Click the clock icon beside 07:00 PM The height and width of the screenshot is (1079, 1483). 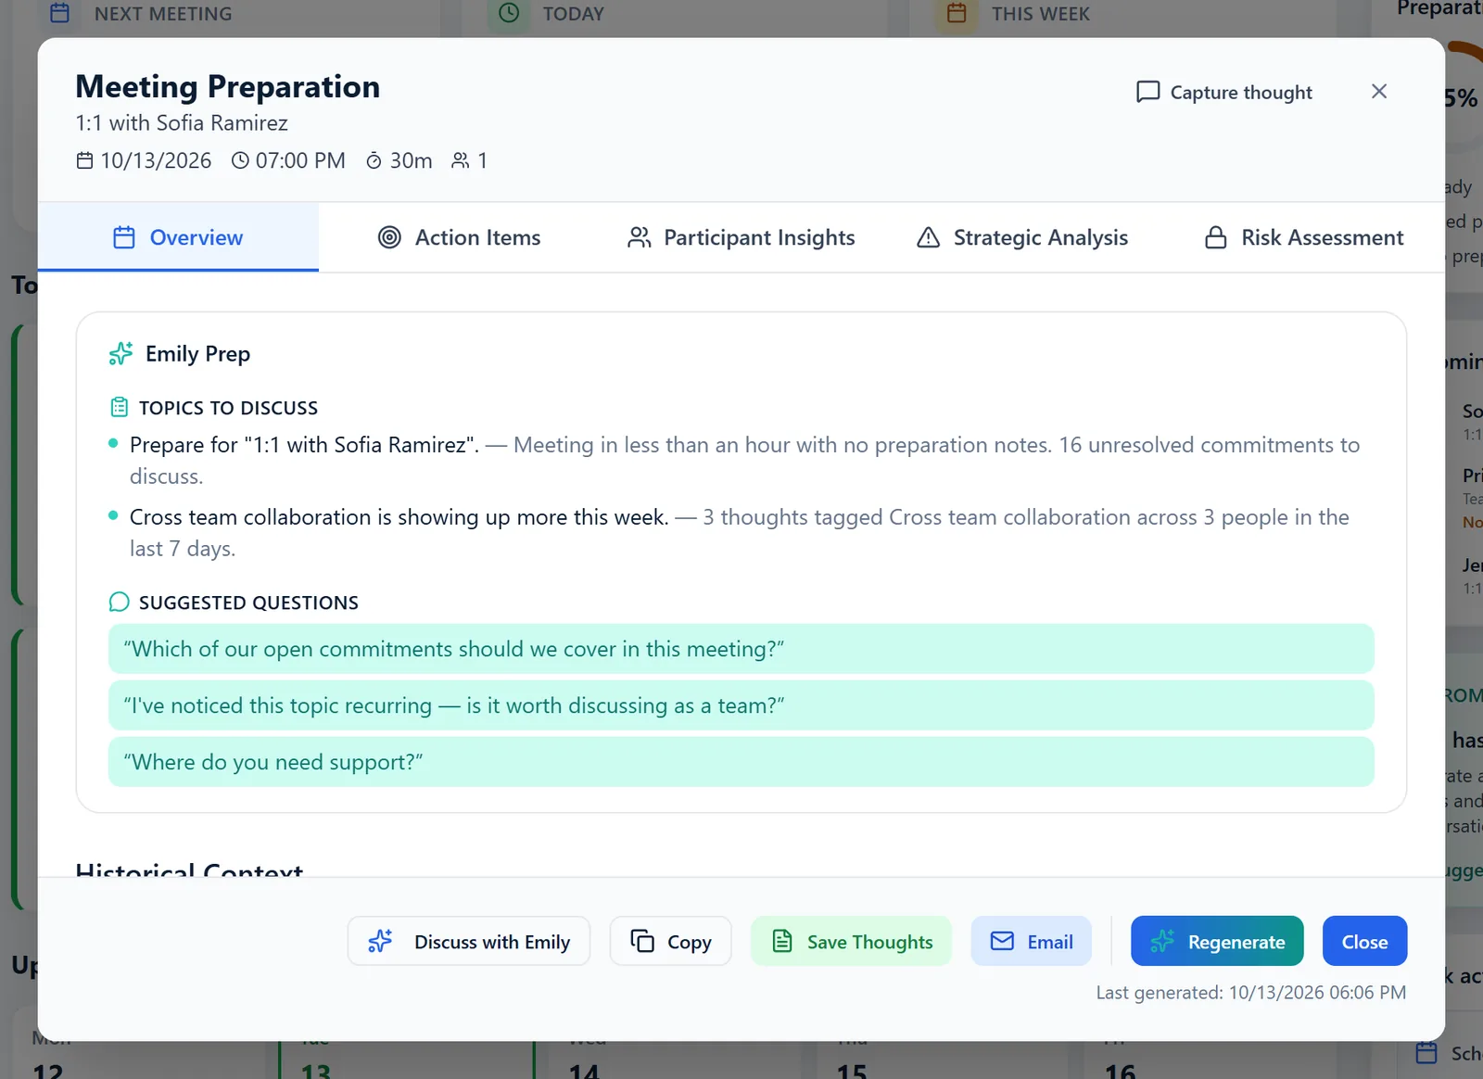240,160
